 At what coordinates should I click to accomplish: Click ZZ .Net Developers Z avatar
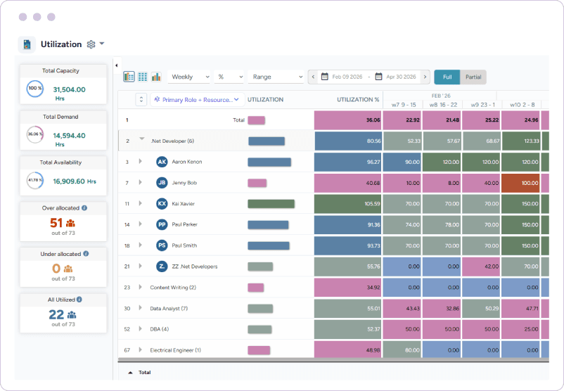click(x=162, y=267)
